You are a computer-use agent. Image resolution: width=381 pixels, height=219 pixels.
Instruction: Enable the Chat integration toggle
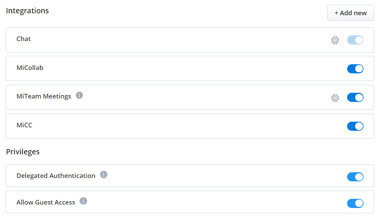355,40
